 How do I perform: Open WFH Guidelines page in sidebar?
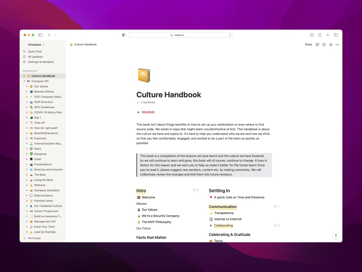click(44, 107)
